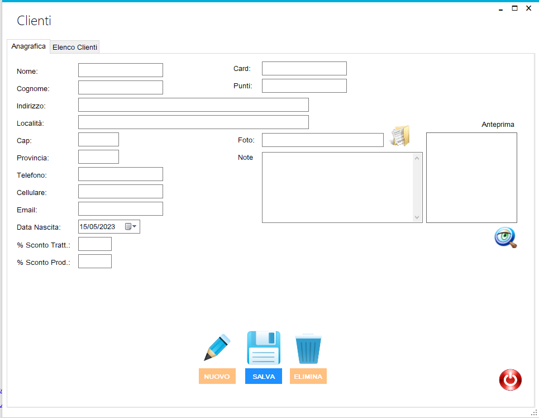Switch to the Elenco Clienti tab

tap(75, 47)
